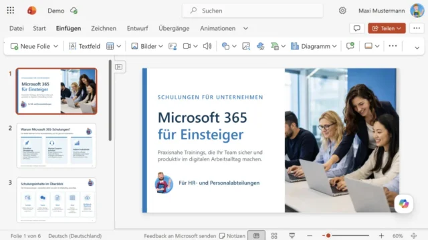
Task: Add a new comment icon
Action: tap(350, 46)
